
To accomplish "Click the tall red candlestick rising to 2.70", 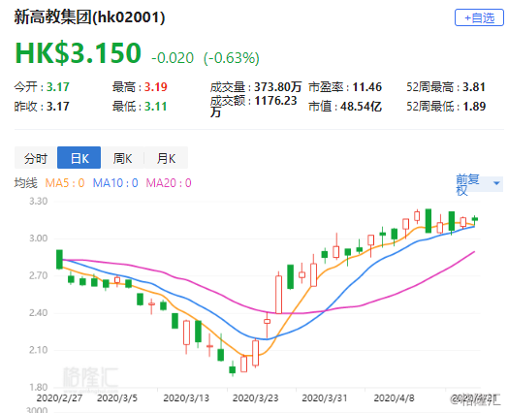I will [278, 294].
